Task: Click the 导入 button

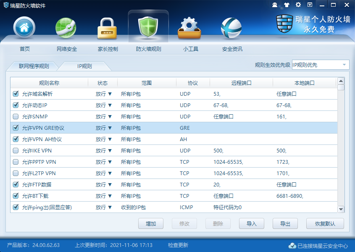Action: coord(252,224)
